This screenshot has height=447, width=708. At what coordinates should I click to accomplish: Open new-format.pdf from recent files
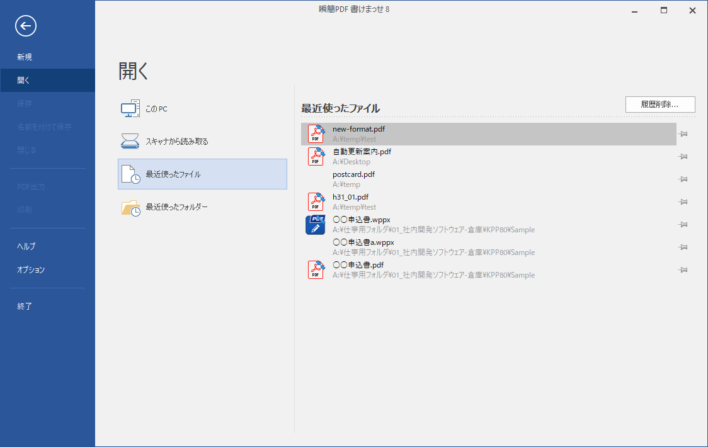[489, 133]
